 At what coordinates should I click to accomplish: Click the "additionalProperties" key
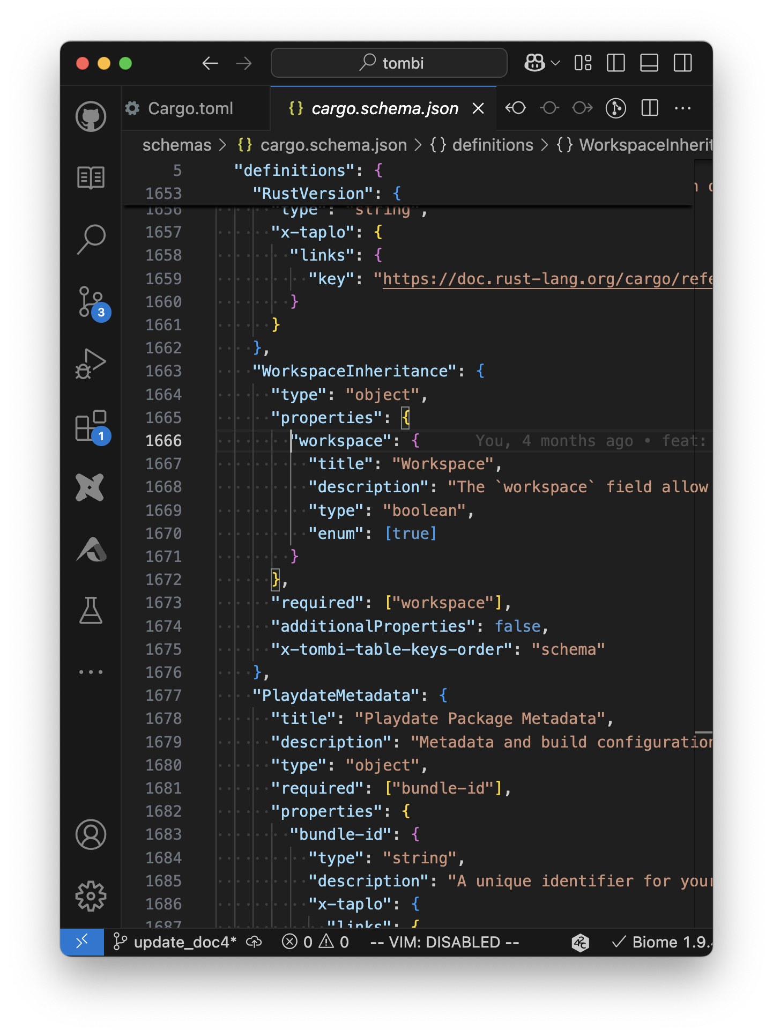pos(374,626)
